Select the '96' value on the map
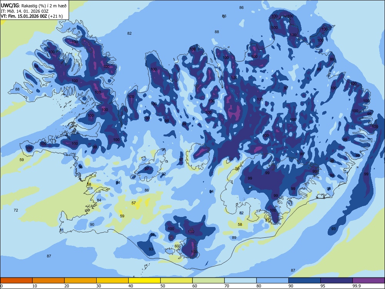Screen dimensions: 385x289 point(80,167)
